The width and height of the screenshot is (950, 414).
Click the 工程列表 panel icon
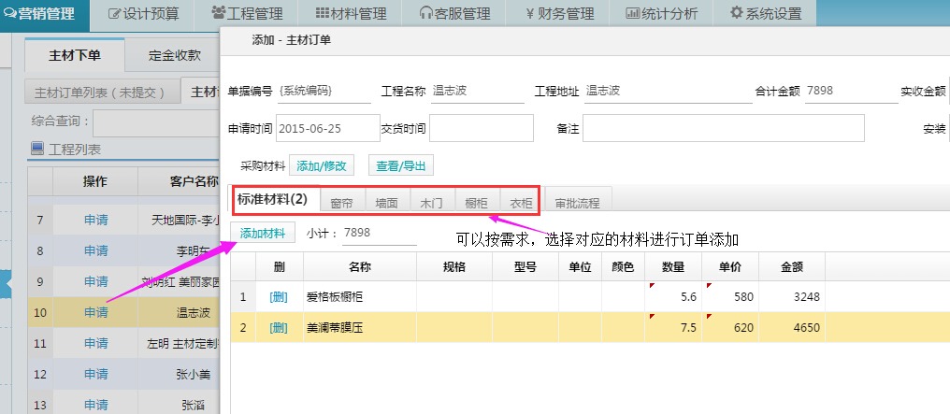click(x=37, y=149)
